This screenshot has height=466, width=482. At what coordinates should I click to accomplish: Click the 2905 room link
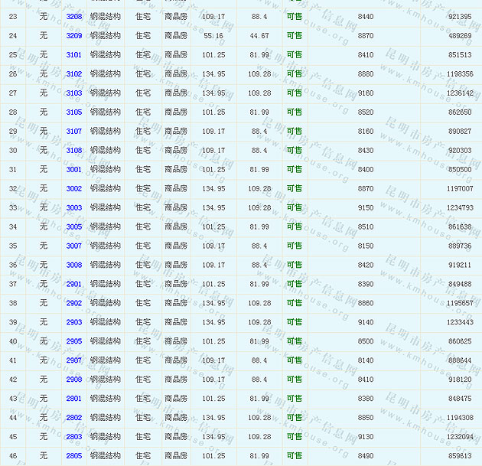pyautogui.click(x=73, y=341)
